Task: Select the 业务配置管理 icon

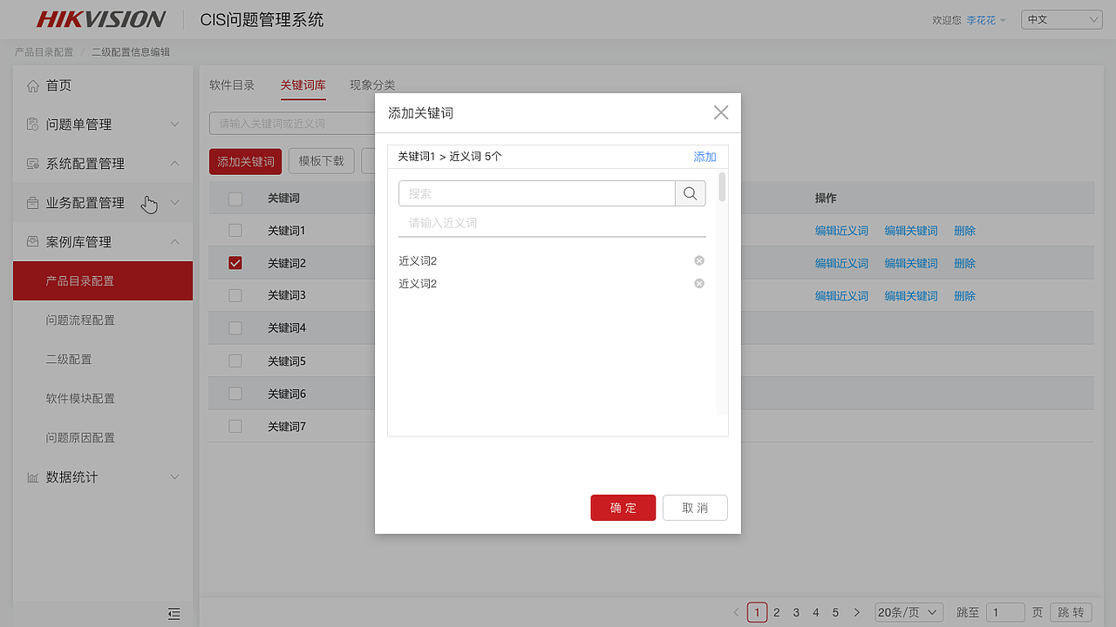Action: [34, 202]
